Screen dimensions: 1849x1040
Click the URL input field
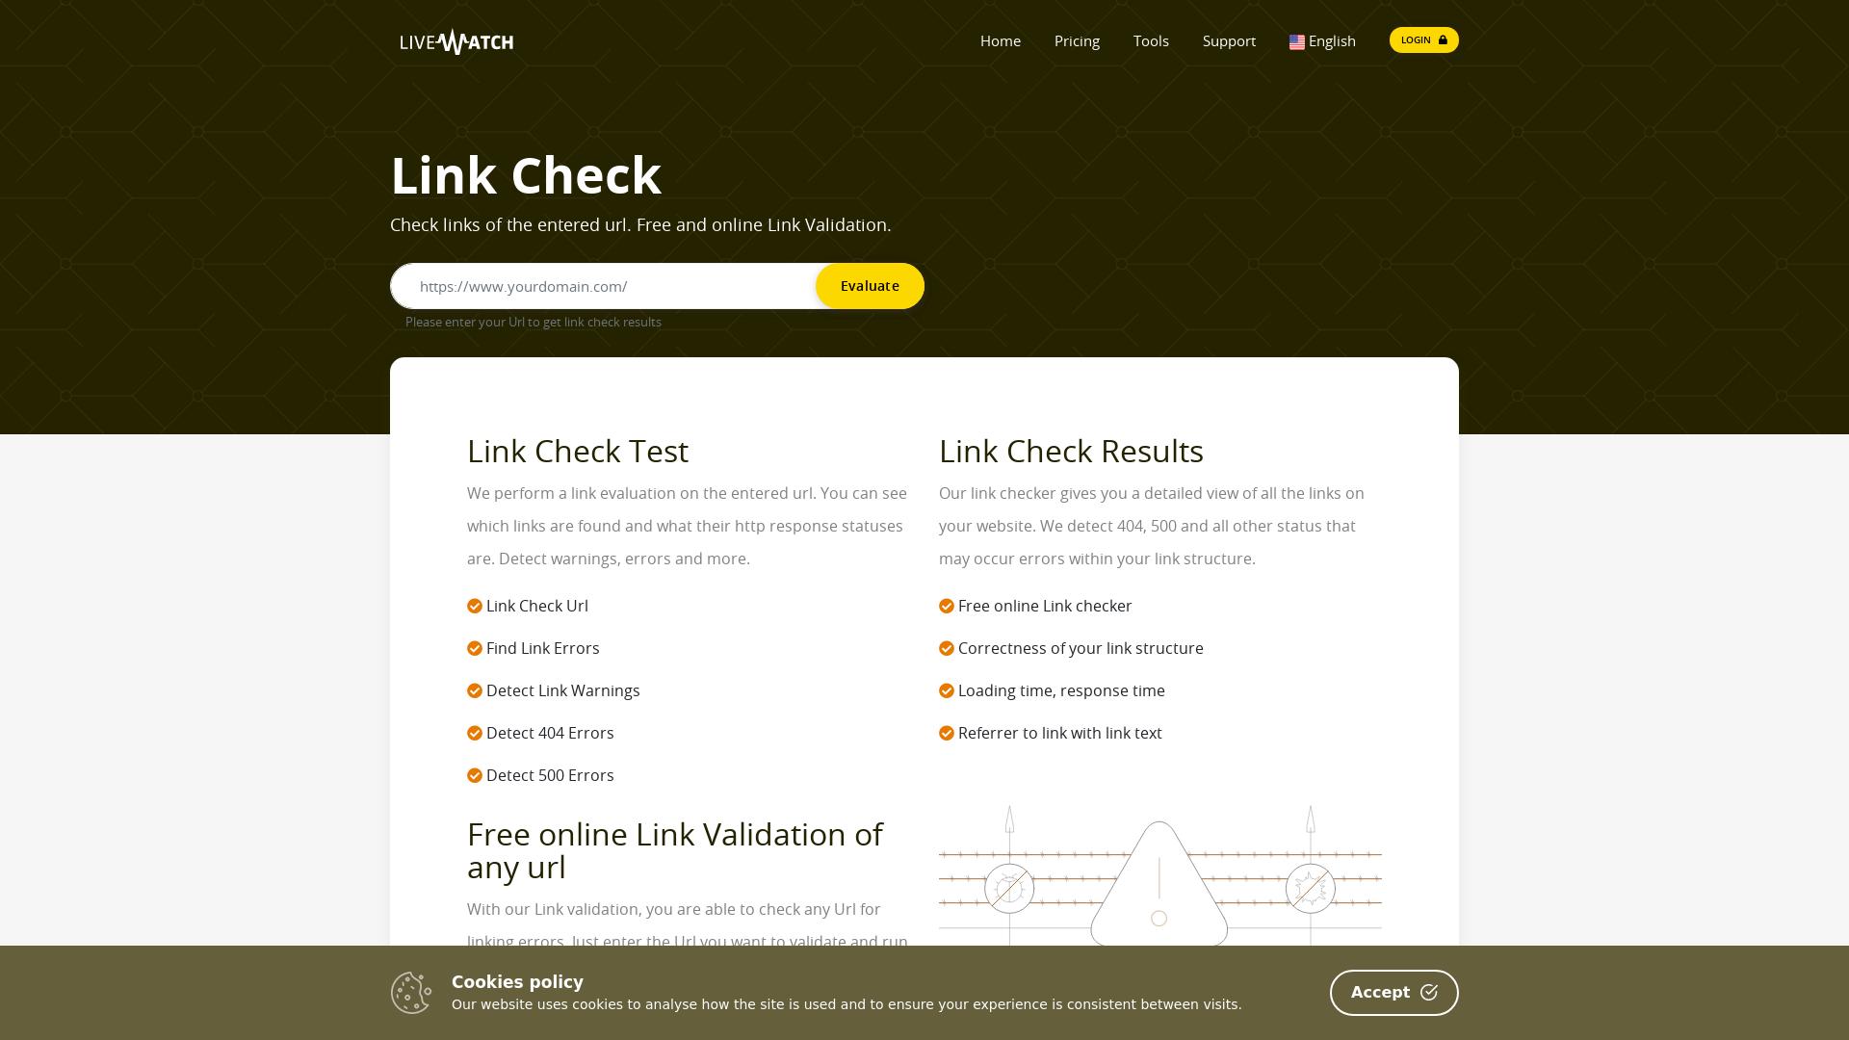[x=610, y=286]
